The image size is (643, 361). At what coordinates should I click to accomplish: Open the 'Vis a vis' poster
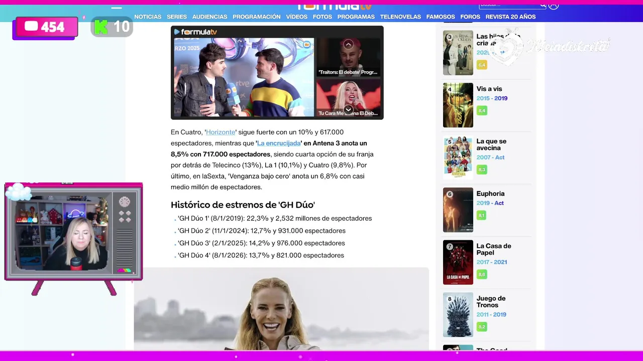(x=458, y=105)
